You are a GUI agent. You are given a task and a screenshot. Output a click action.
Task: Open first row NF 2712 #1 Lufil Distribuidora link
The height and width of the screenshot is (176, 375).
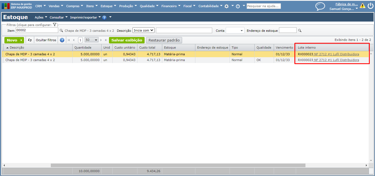point(336,54)
